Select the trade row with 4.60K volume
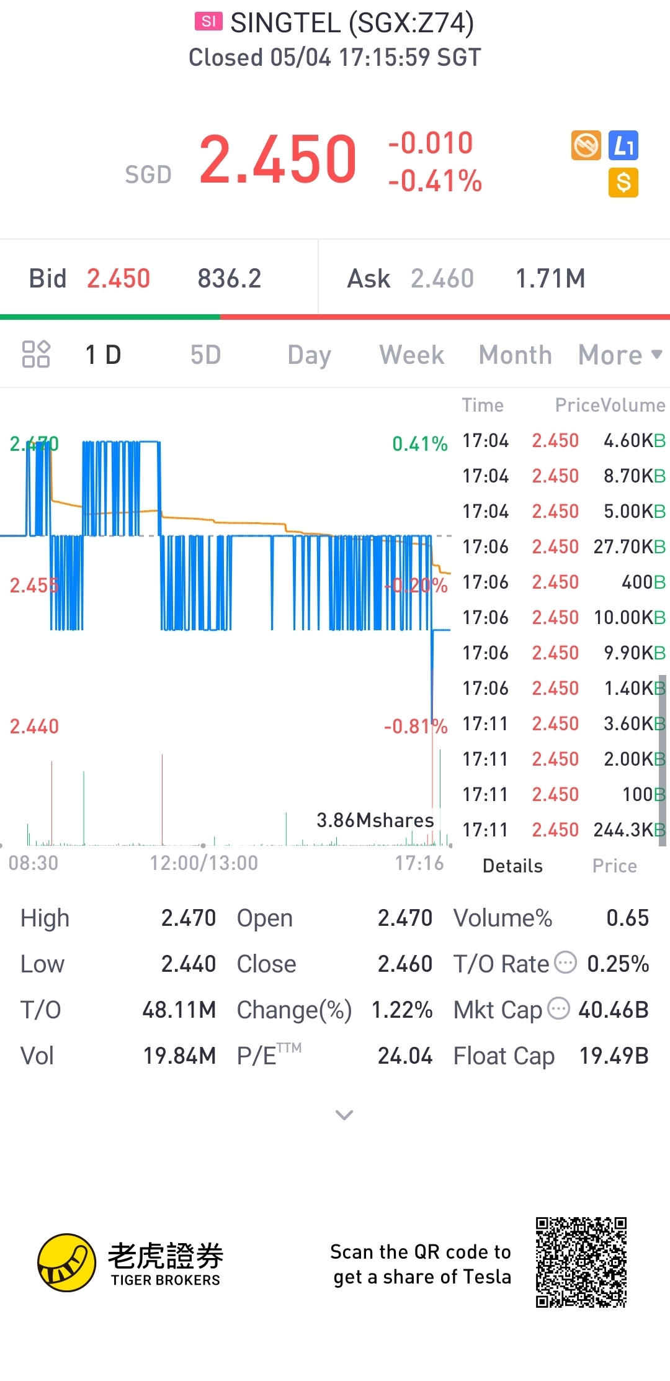670x1381 pixels. pos(564,440)
